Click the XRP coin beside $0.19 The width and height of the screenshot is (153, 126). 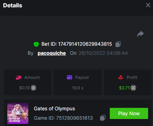pos(33,88)
